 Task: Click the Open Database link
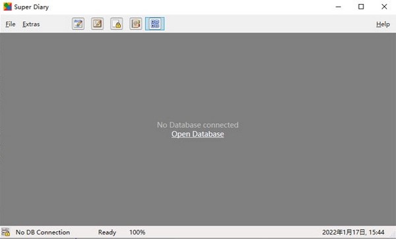(197, 134)
